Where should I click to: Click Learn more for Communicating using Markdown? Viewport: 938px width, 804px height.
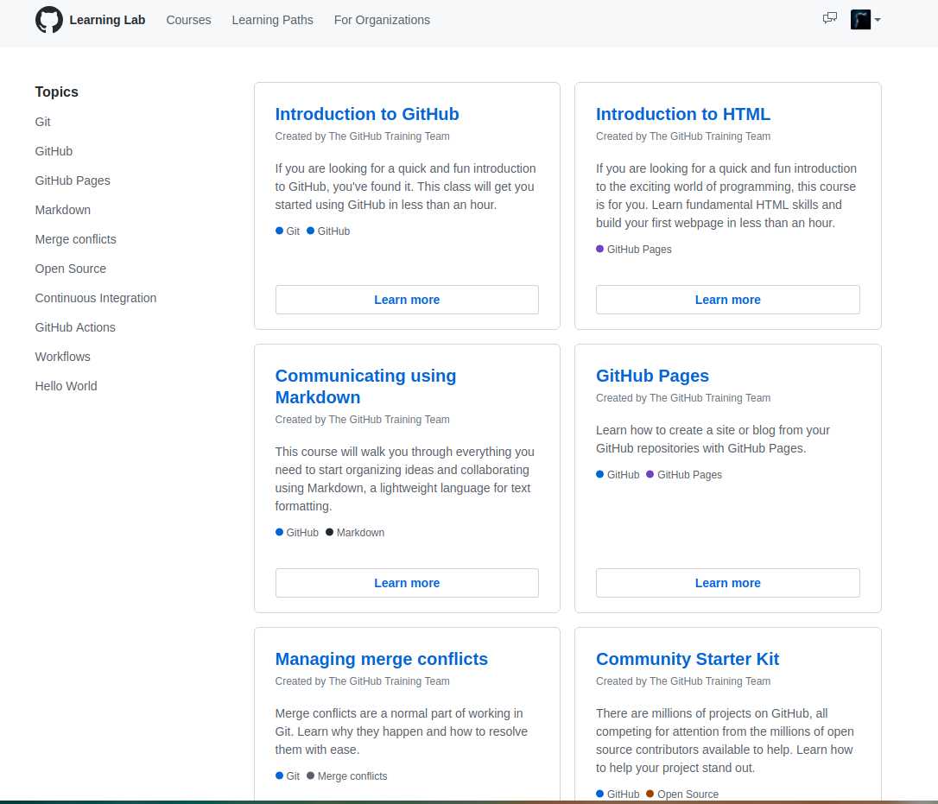[x=407, y=582]
